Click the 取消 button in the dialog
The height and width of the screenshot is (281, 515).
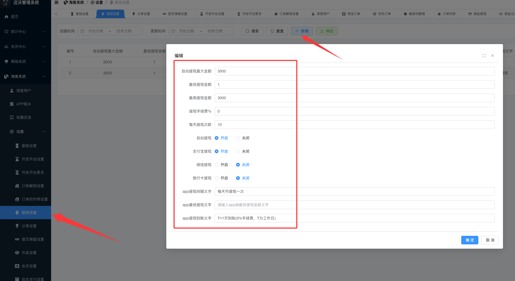click(x=490, y=240)
